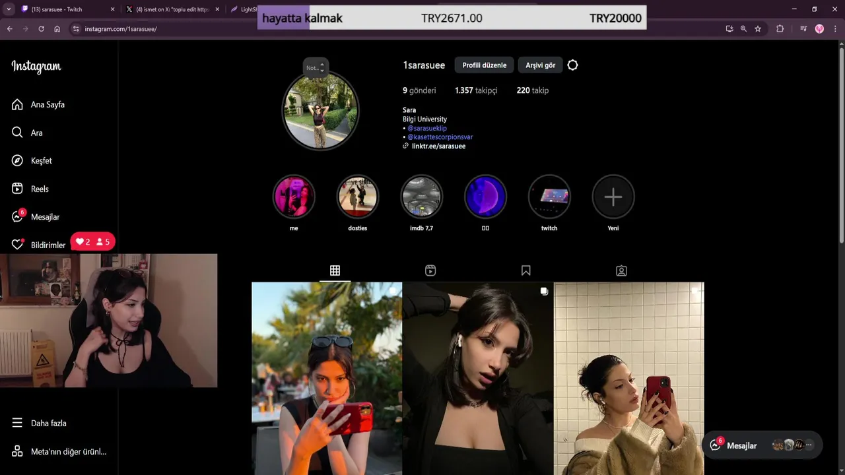The width and height of the screenshot is (845, 475).
Task: Open the @kasettescorpionsvar link
Action: point(440,137)
